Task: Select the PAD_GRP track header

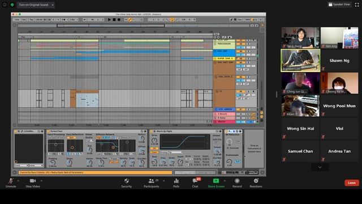Action: tap(224, 53)
